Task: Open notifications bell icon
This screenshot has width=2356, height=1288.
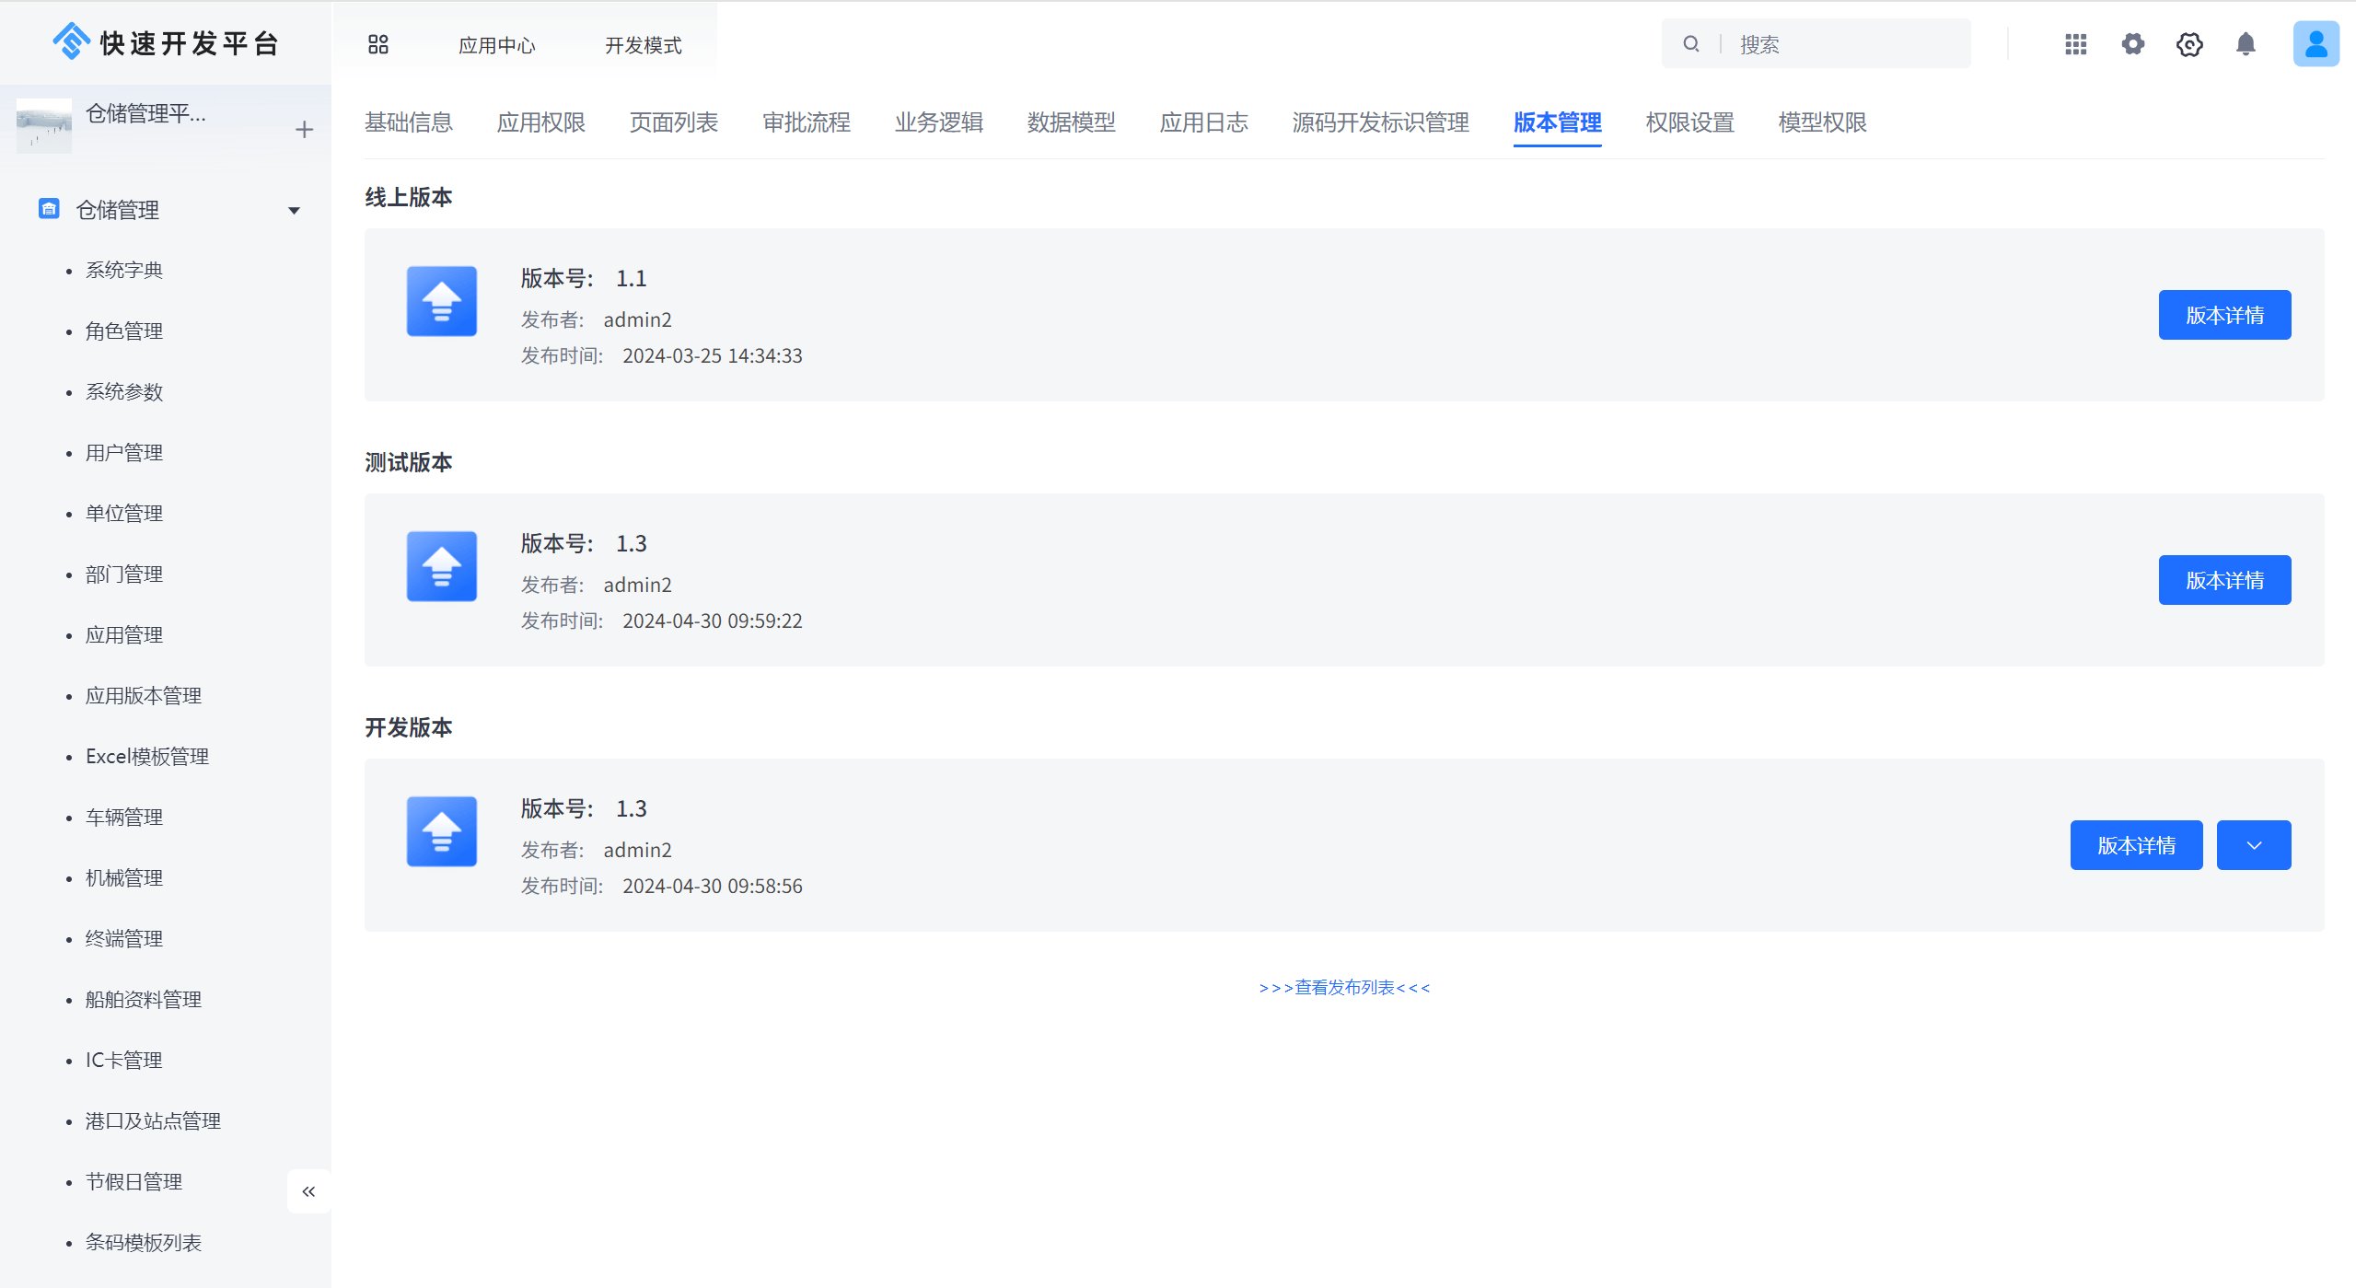Action: (x=2246, y=44)
